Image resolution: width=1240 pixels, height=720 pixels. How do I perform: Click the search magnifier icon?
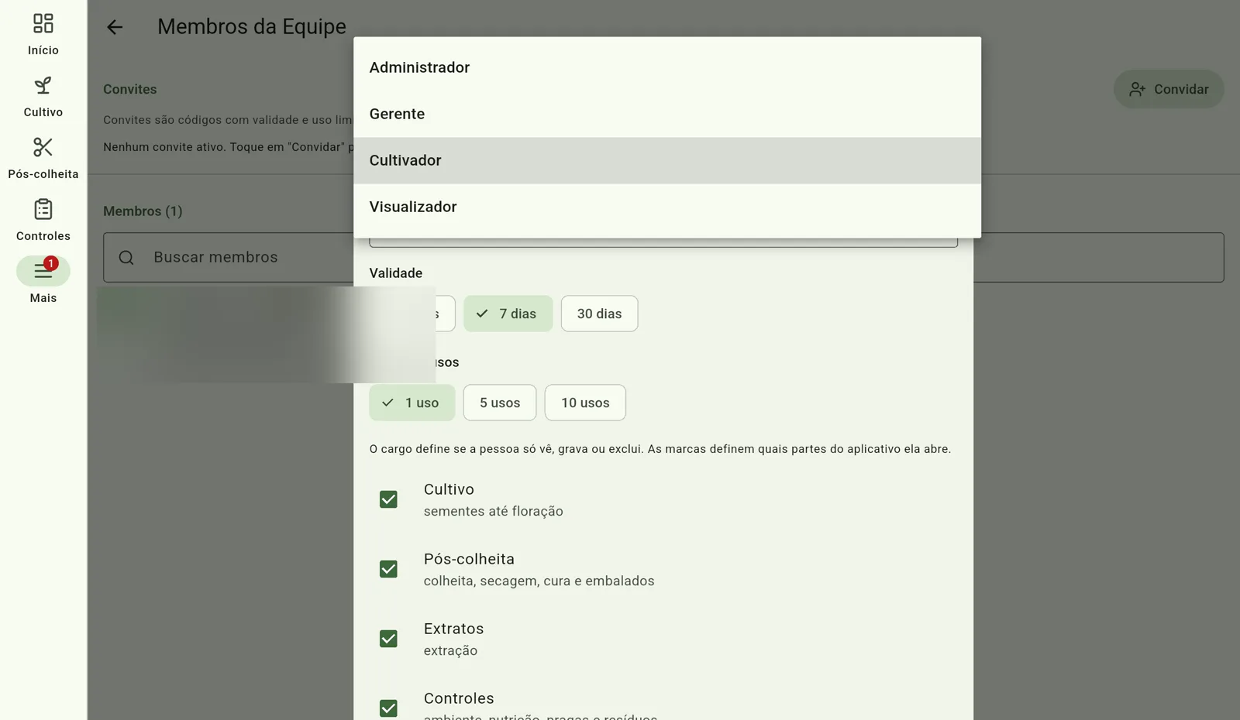(x=126, y=258)
